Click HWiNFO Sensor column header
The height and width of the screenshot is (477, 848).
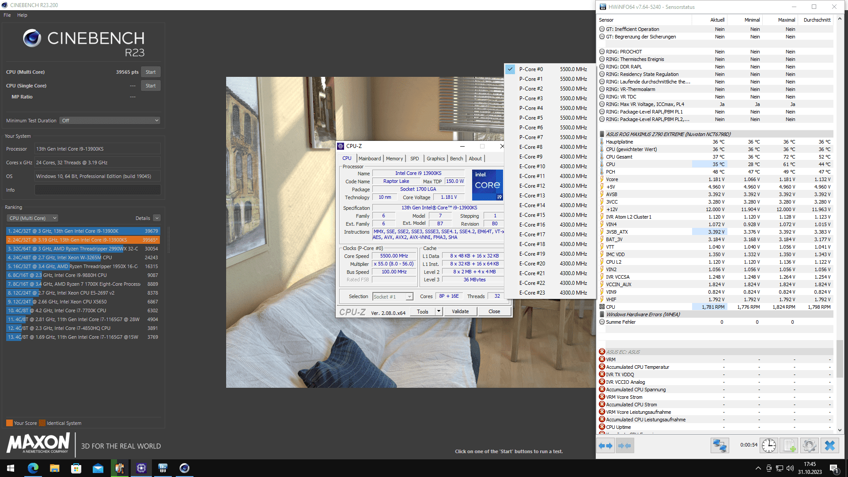(645, 20)
